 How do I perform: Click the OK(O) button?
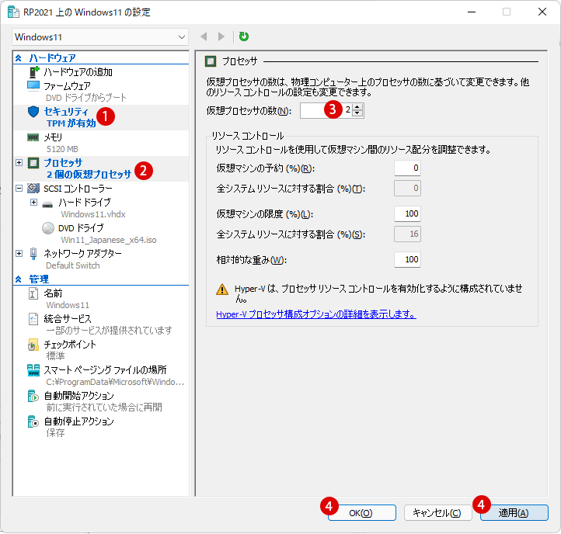point(361,513)
